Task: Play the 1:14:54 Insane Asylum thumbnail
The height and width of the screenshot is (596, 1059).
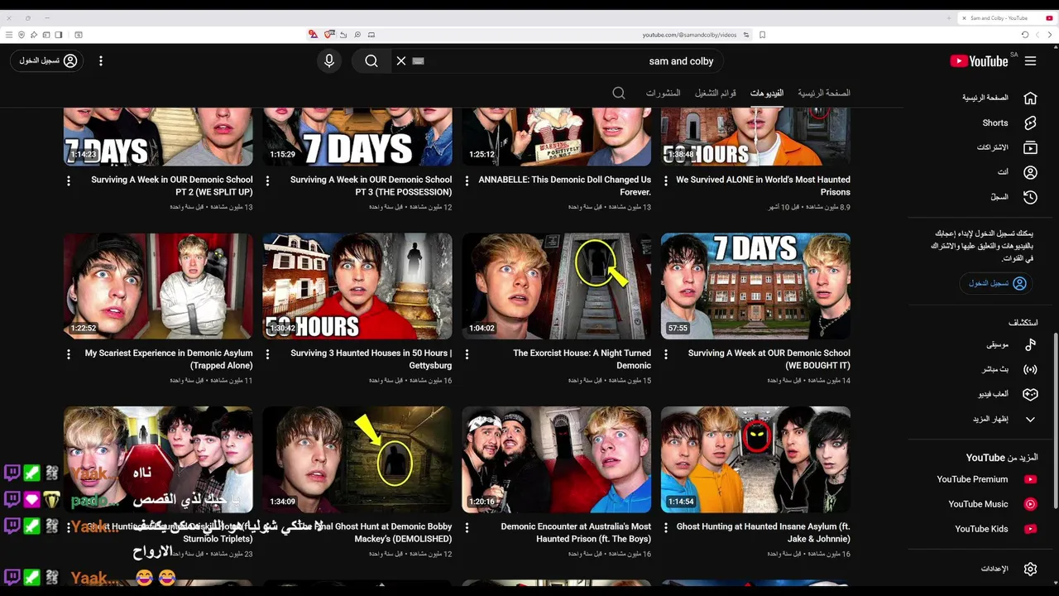Action: point(755,459)
